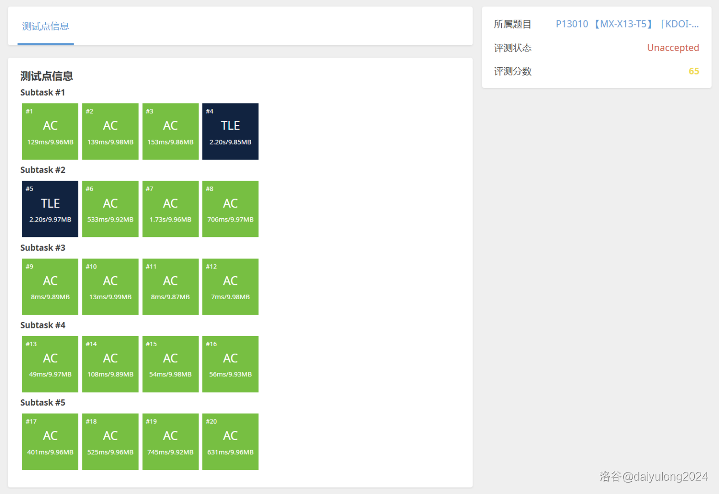Open test case #16 AC tile
This screenshot has width=719, height=494.
(230, 364)
